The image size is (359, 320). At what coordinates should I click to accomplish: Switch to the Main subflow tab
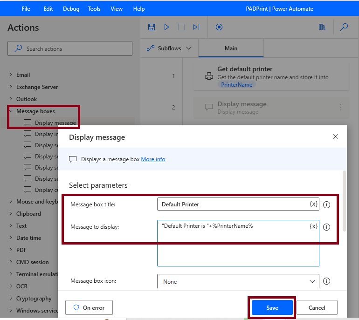tap(231, 48)
